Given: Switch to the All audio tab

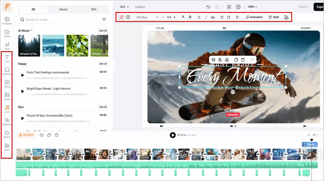Looking at the screenshot, I should coord(33,9).
